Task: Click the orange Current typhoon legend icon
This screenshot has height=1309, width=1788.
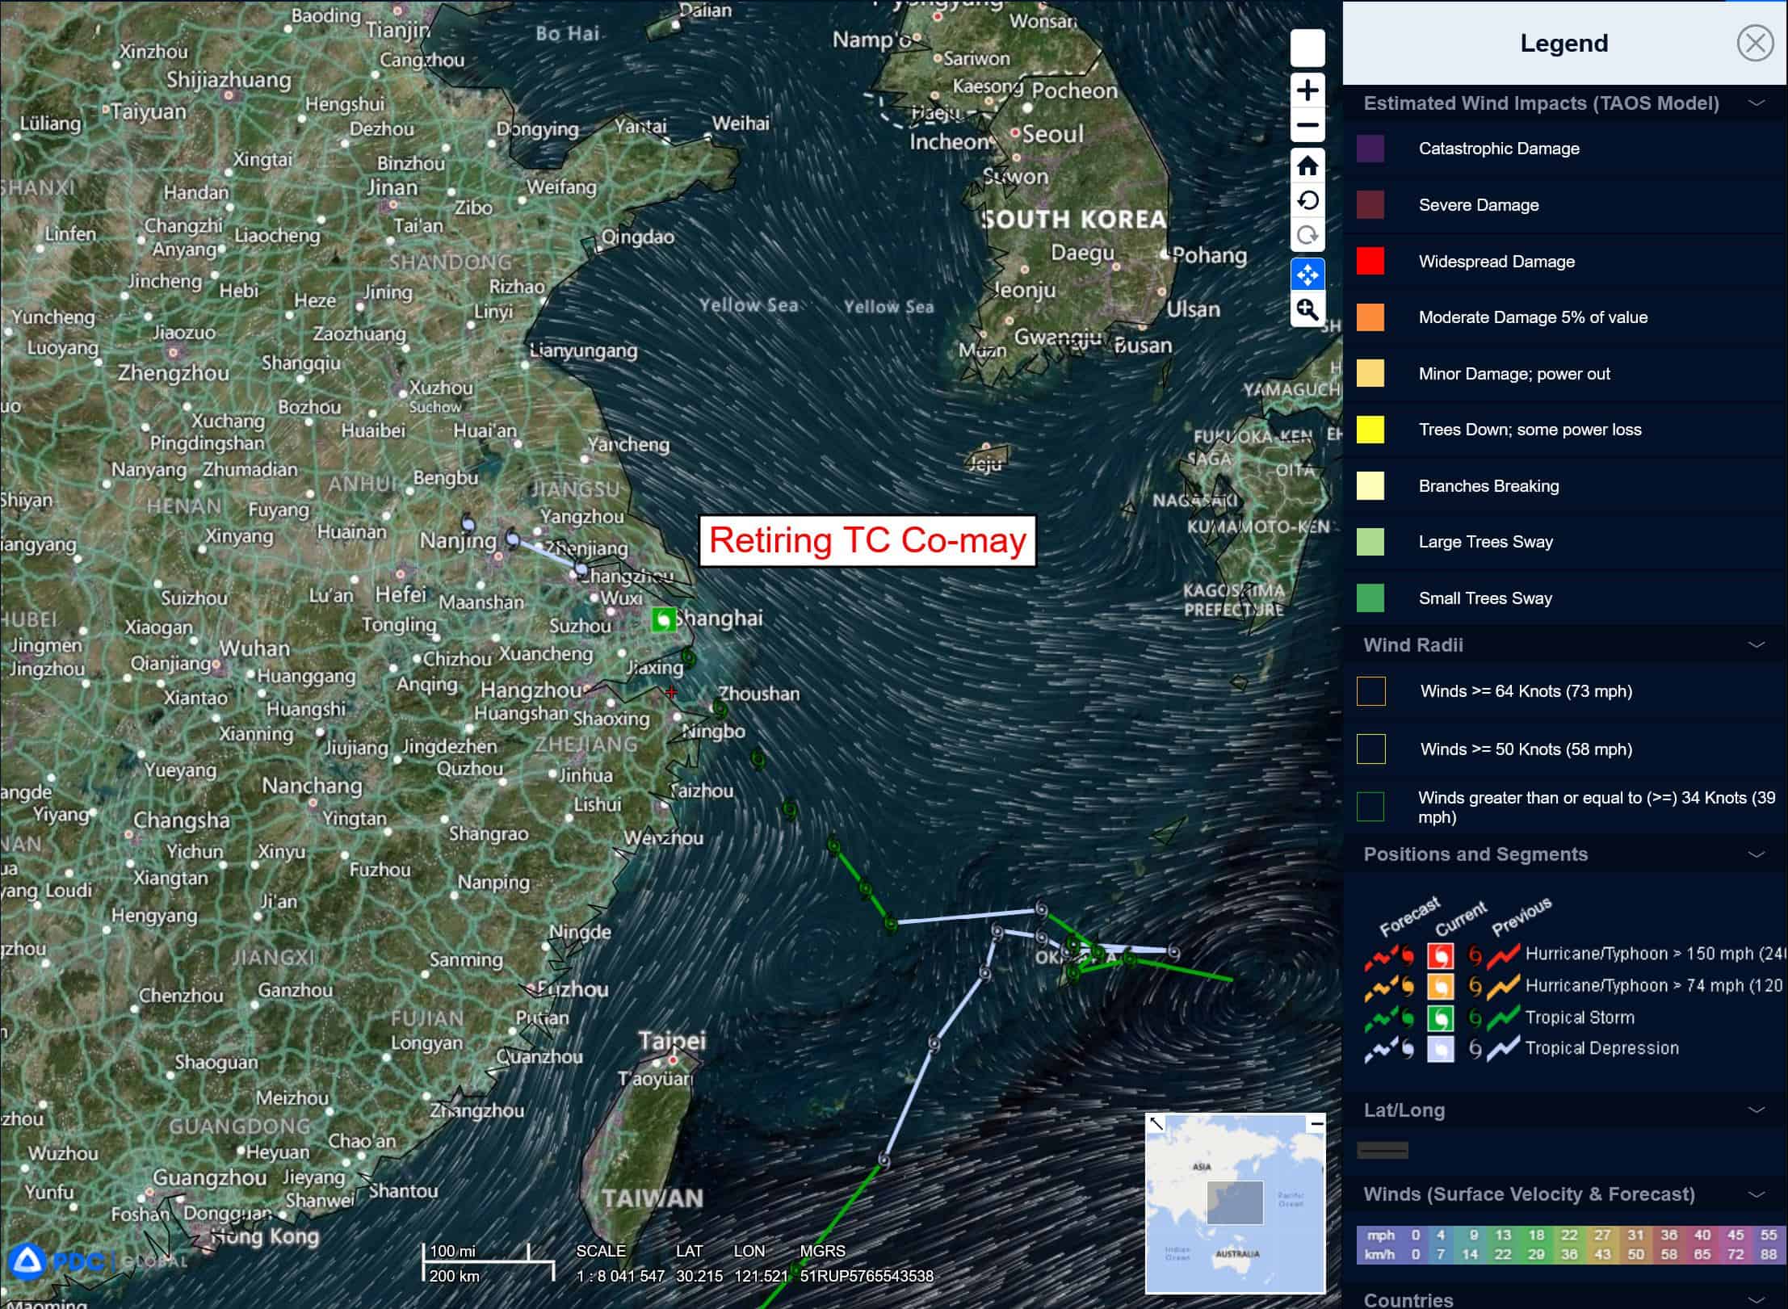Action: click(1441, 987)
